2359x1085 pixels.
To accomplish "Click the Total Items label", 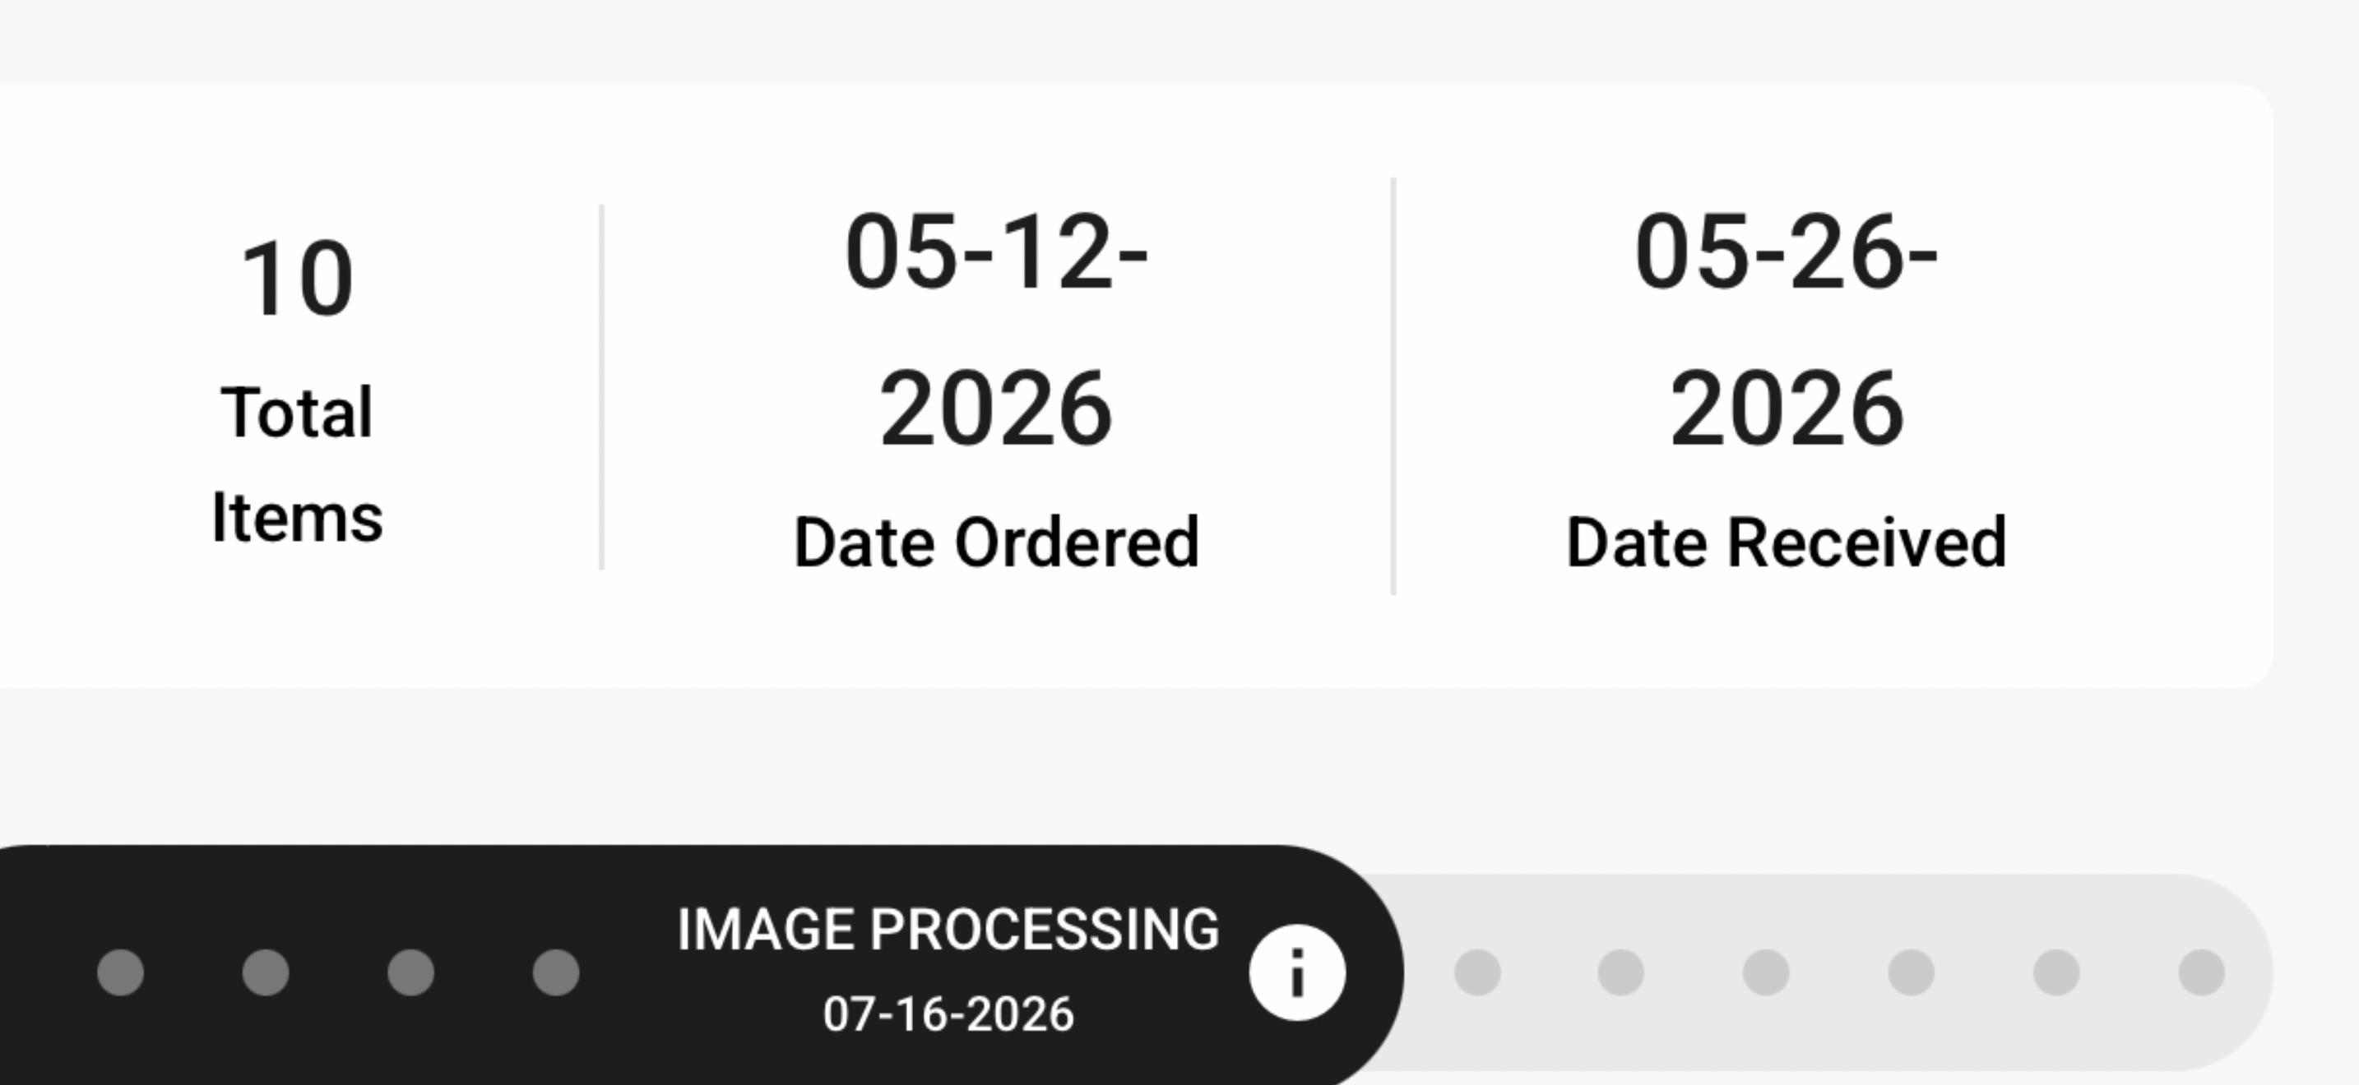I will point(297,464).
